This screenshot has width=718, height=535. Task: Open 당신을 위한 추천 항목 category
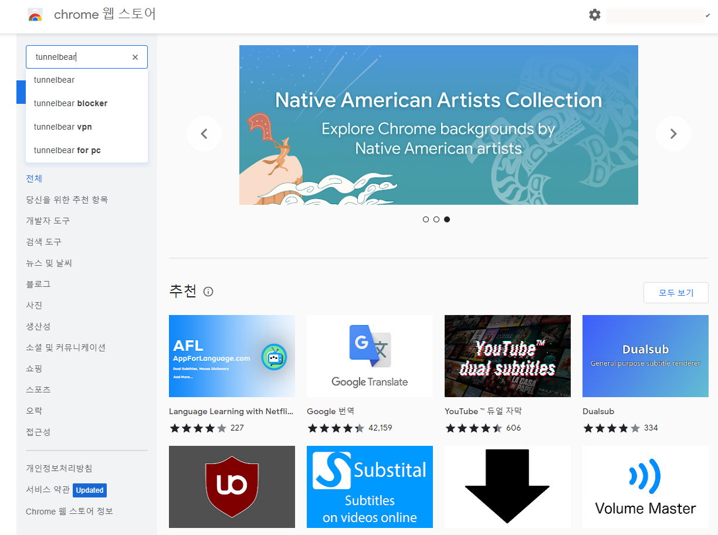point(67,199)
